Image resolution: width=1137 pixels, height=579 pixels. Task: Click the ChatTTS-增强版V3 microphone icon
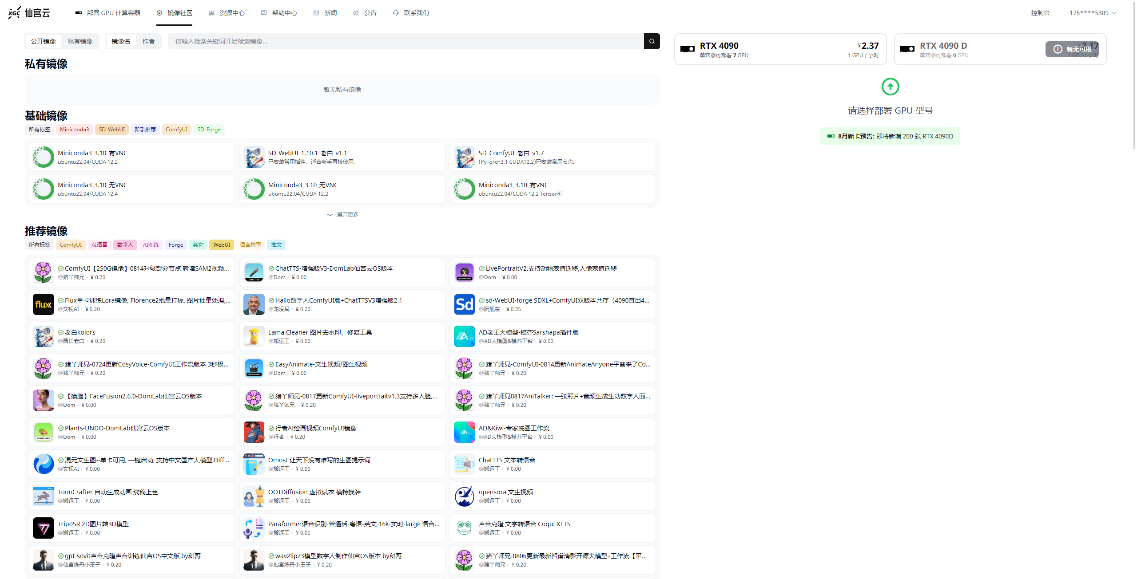pos(254,272)
